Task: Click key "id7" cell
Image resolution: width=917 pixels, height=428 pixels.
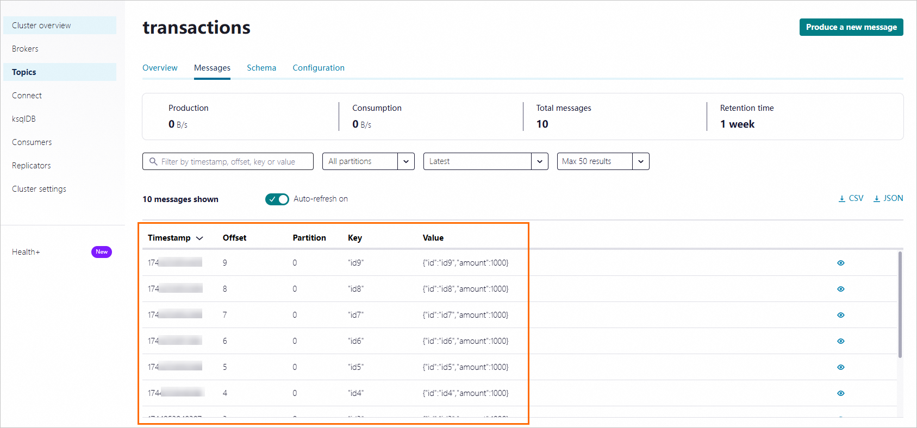Action: (x=355, y=315)
